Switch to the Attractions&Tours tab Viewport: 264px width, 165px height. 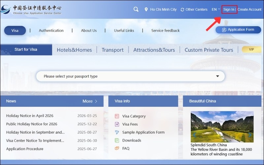(x=154, y=50)
